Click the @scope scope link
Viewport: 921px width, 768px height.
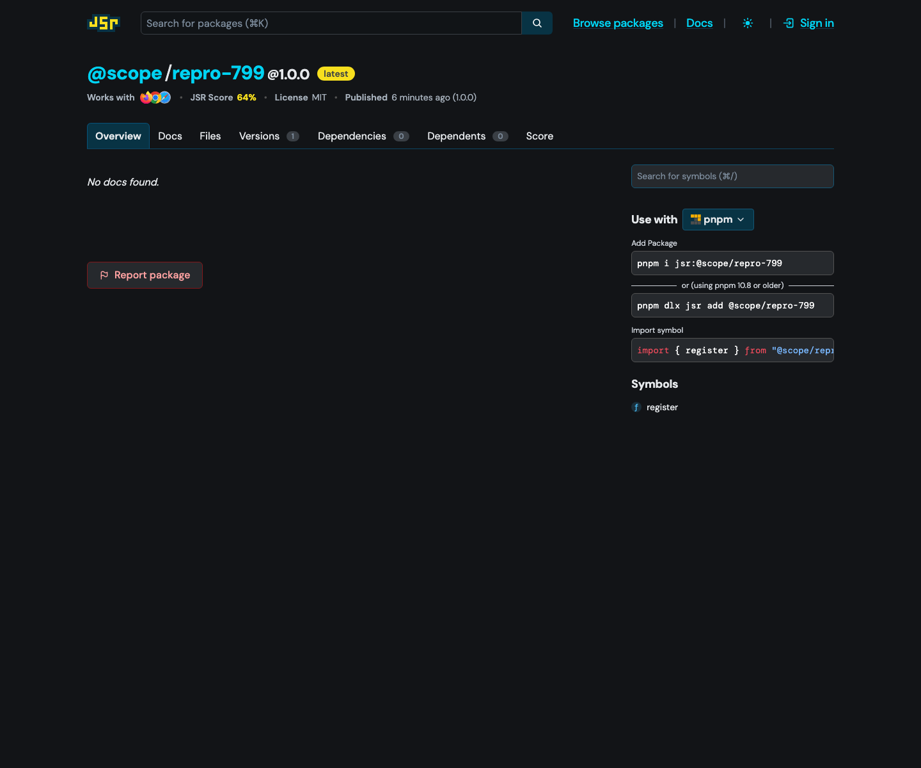pyautogui.click(x=125, y=73)
